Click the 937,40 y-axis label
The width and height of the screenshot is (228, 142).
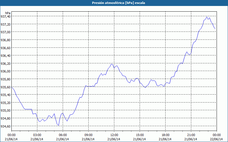5,16
